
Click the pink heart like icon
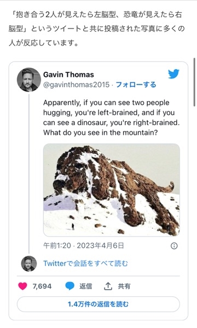click(x=22, y=286)
